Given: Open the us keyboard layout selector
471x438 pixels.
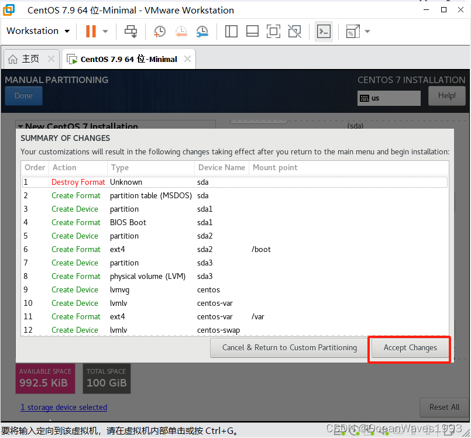Looking at the screenshot, I should click(x=389, y=98).
